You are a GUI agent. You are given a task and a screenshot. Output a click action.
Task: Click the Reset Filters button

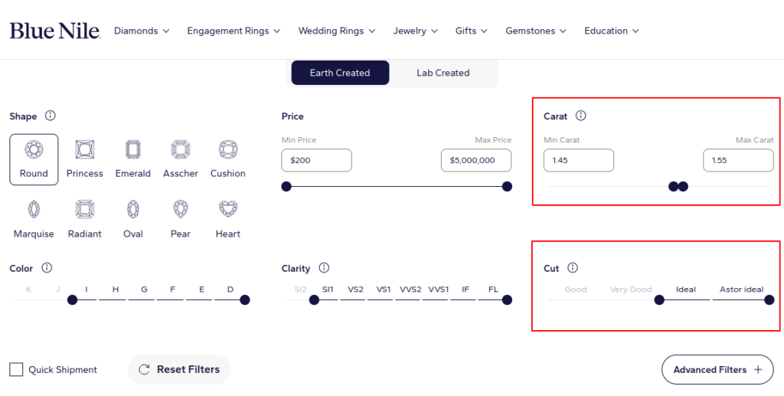179,369
